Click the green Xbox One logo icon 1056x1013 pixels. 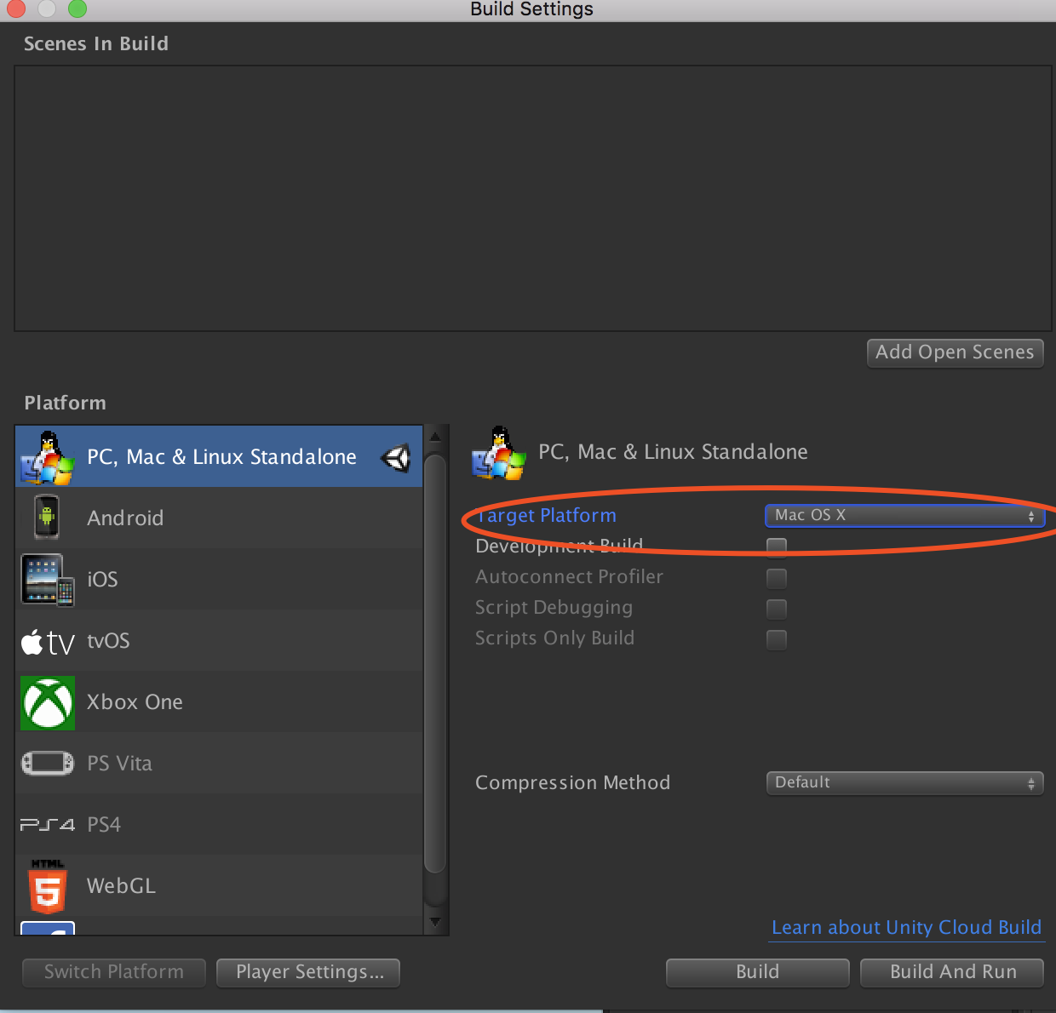point(48,703)
